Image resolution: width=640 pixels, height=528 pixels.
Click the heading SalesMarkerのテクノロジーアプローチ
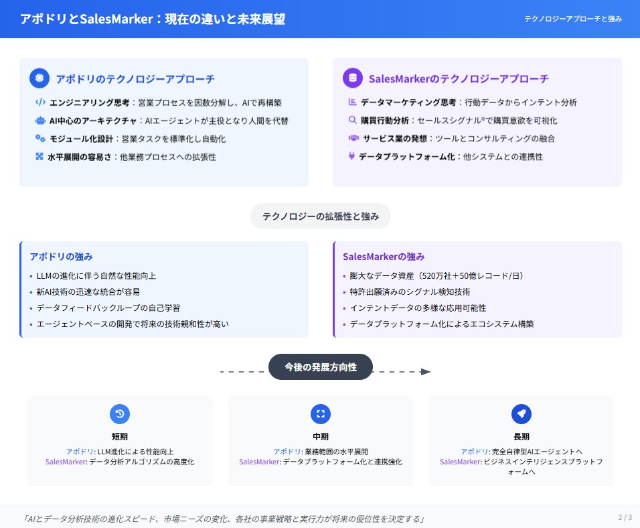point(459,78)
